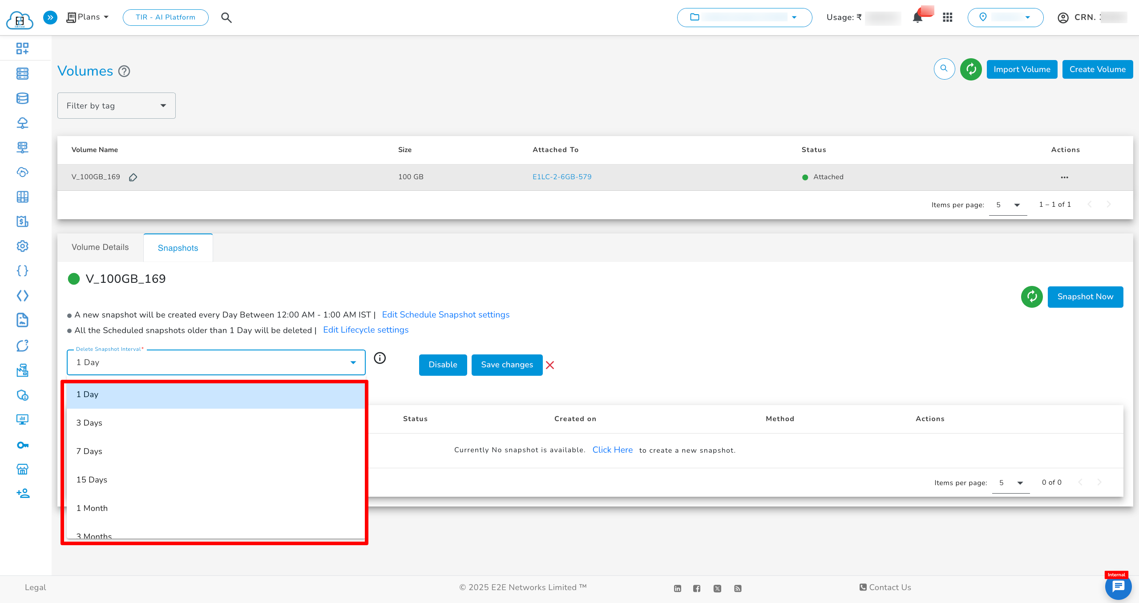Click the green refresh icon beside Import Volume
Image resolution: width=1139 pixels, height=603 pixels.
971,69
